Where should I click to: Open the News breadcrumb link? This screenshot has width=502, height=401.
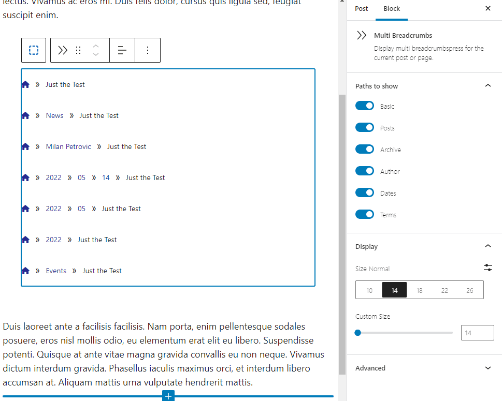(x=55, y=115)
